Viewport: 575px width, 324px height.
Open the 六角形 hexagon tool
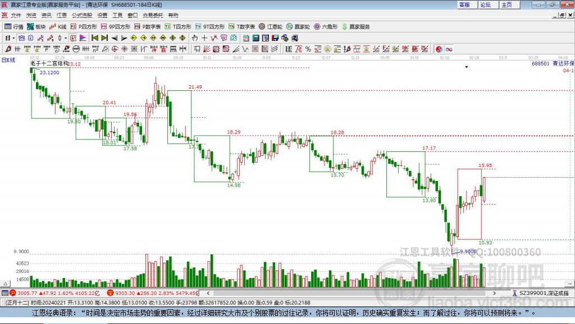[x=326, y=27]
